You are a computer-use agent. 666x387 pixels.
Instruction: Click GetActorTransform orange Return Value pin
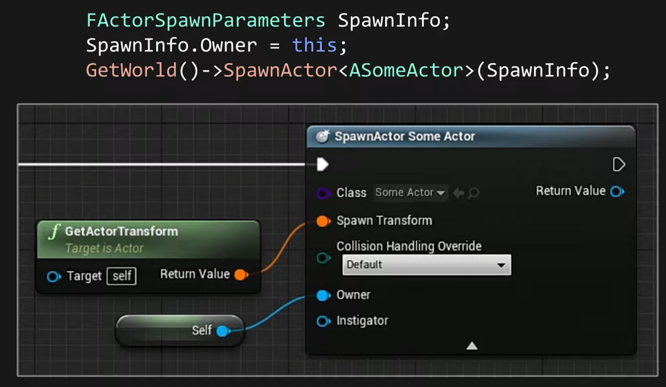(242, 275)
